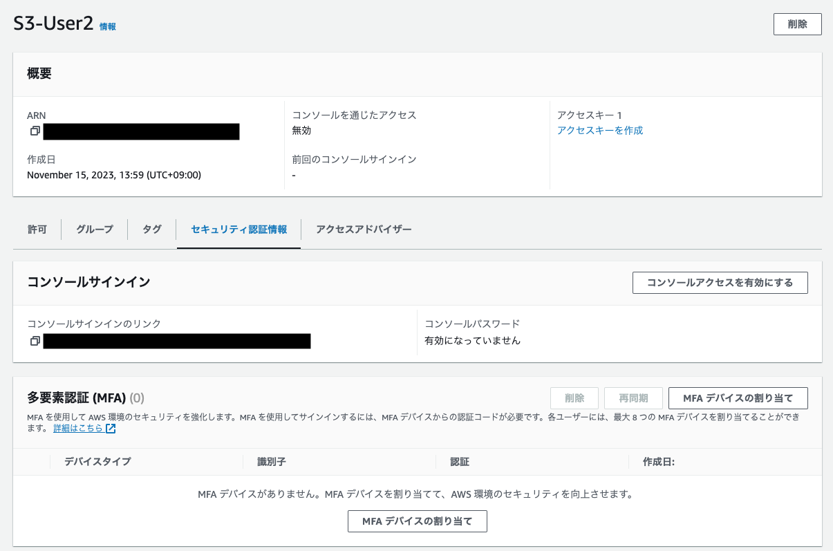This screenshot has width=833, height=551.
Task: Assign an MFA device from the empty table
Action: [417, 521]
